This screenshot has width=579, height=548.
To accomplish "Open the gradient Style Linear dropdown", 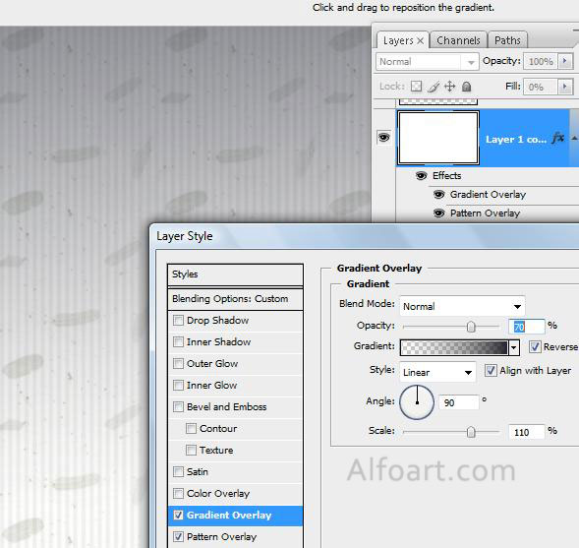I will coord(437,372).
